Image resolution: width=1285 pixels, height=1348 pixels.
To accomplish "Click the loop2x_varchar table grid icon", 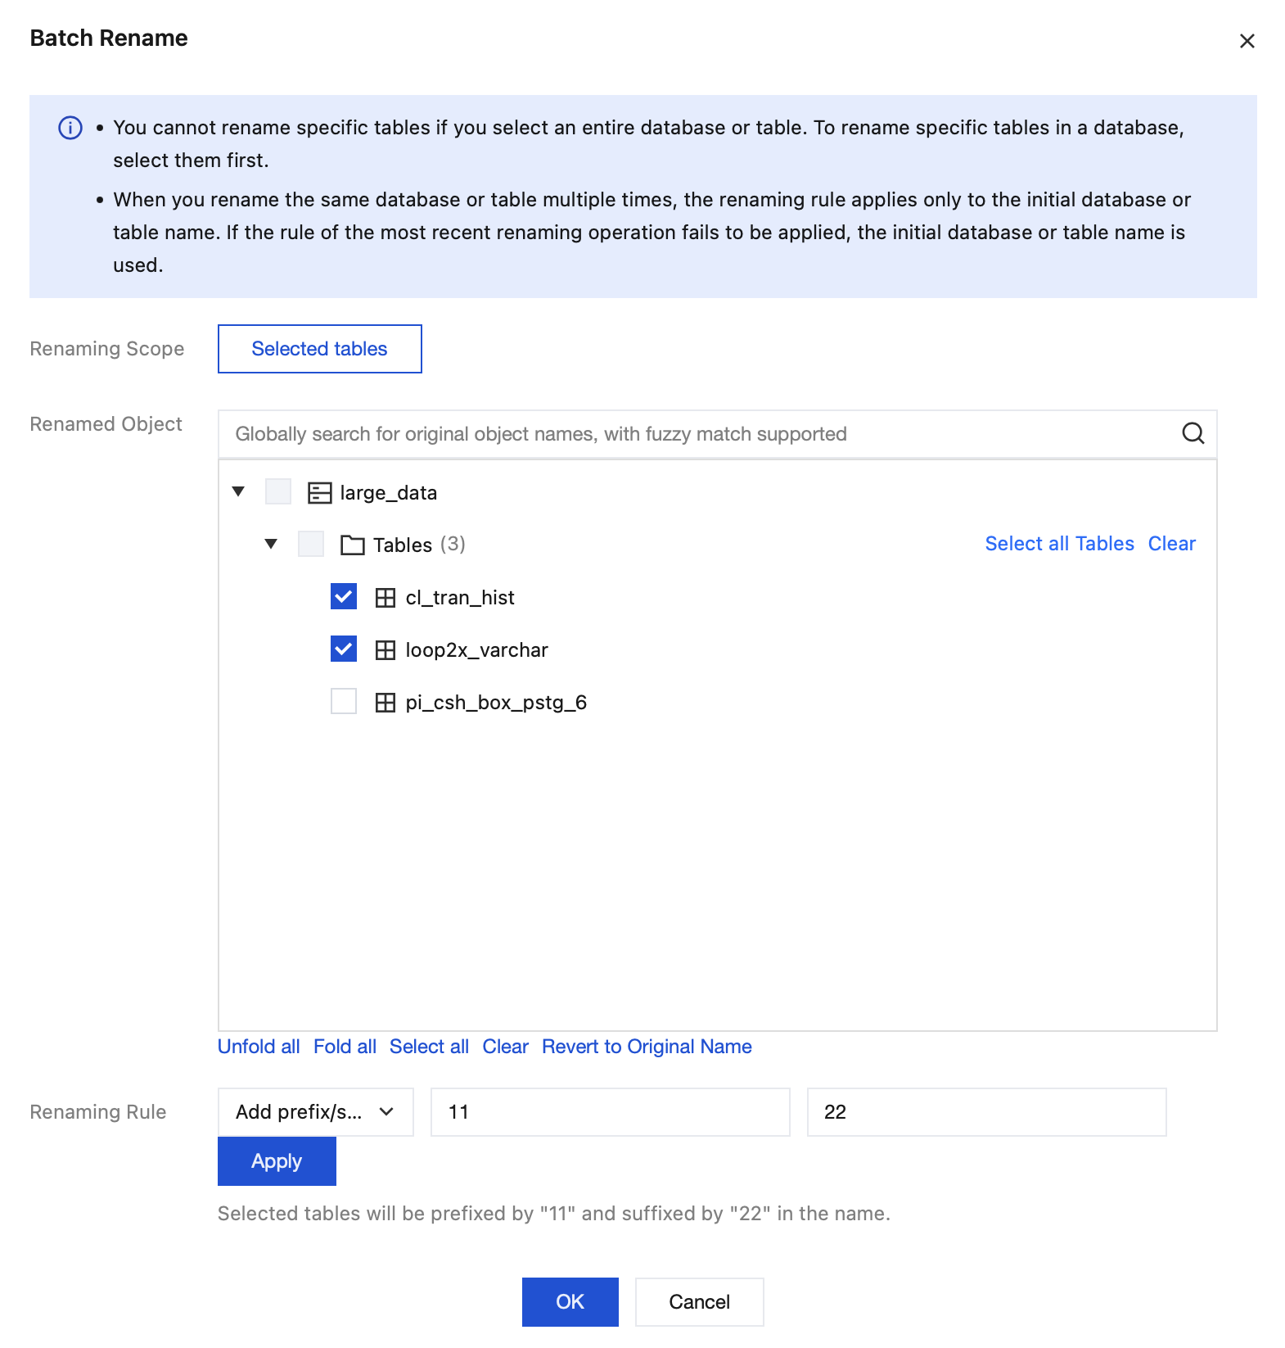I will 385,650.
